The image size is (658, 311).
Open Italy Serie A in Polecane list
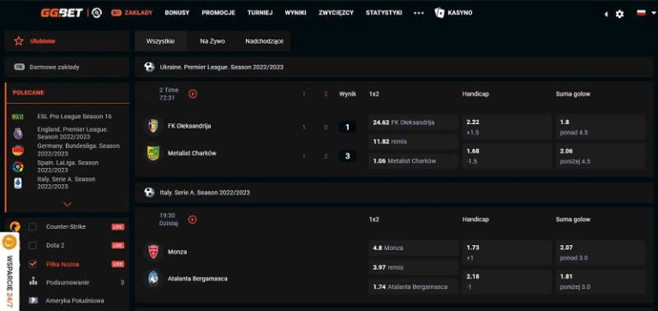point(66,182)
